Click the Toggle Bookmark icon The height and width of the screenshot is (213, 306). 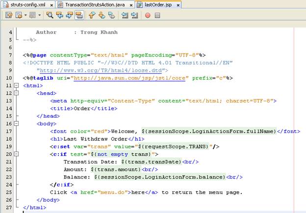pyautogui.click(x=111, y=15)
